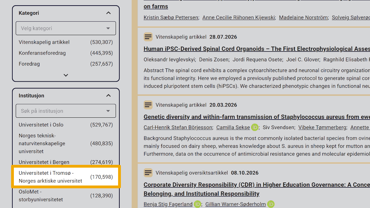Filter by Konferanseforedrag category

(66, 53)
